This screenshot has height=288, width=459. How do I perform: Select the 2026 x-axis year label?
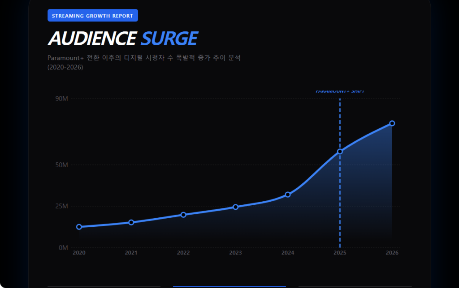click(392, 253)
